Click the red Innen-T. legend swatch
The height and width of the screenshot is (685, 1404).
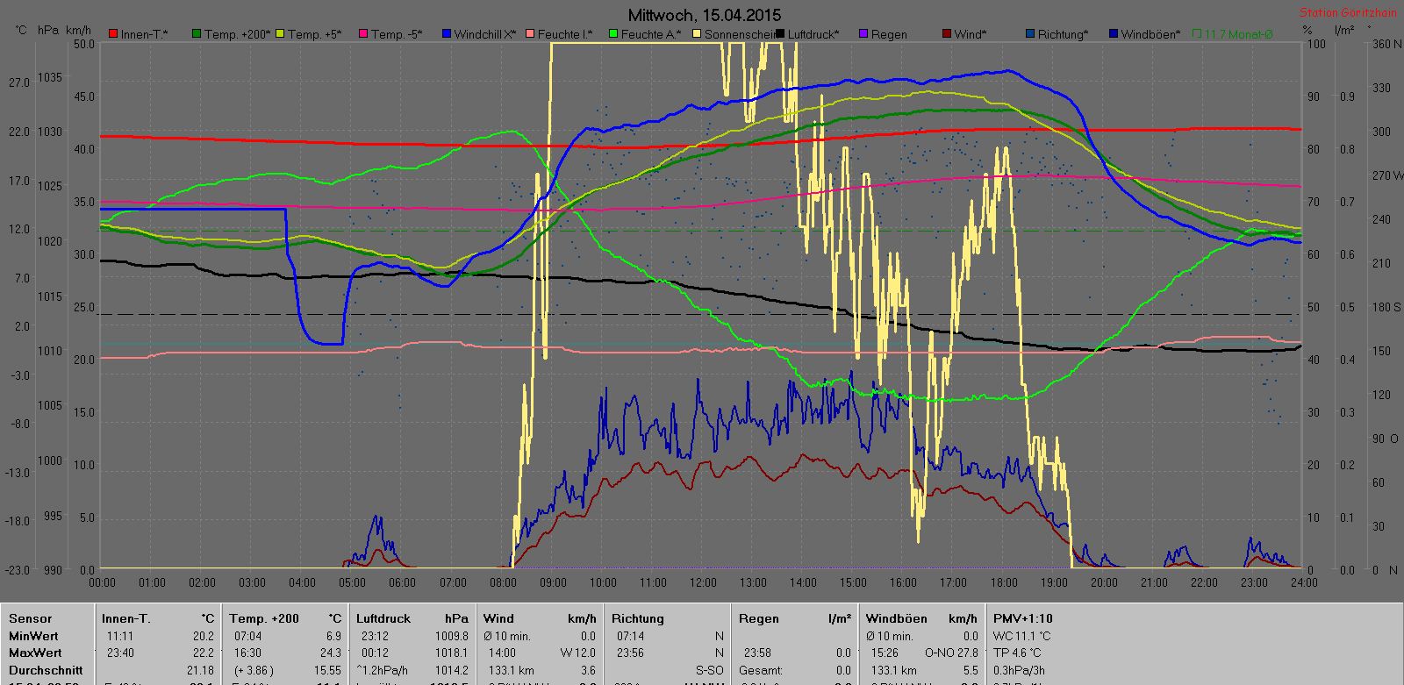pos(113,34)
